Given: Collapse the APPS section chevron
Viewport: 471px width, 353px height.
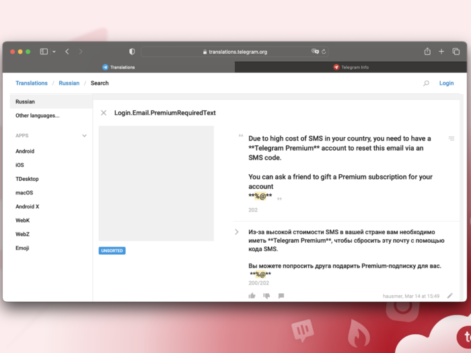Looking at the screenshot, I should [84, 136].
